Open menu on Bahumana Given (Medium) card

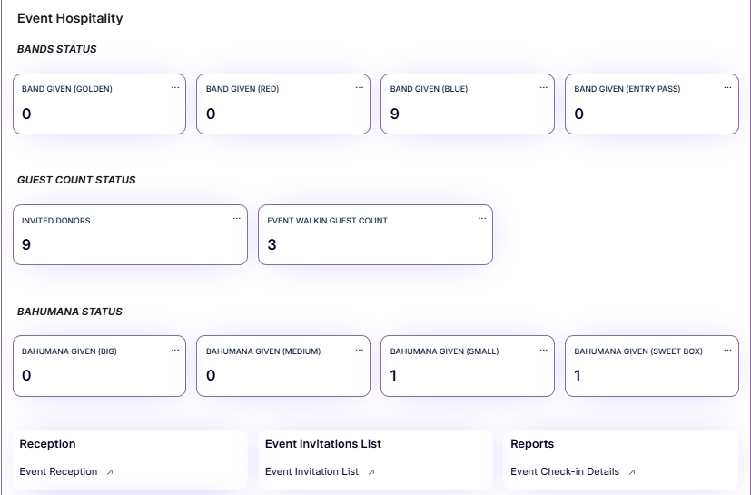coord(359,351)
